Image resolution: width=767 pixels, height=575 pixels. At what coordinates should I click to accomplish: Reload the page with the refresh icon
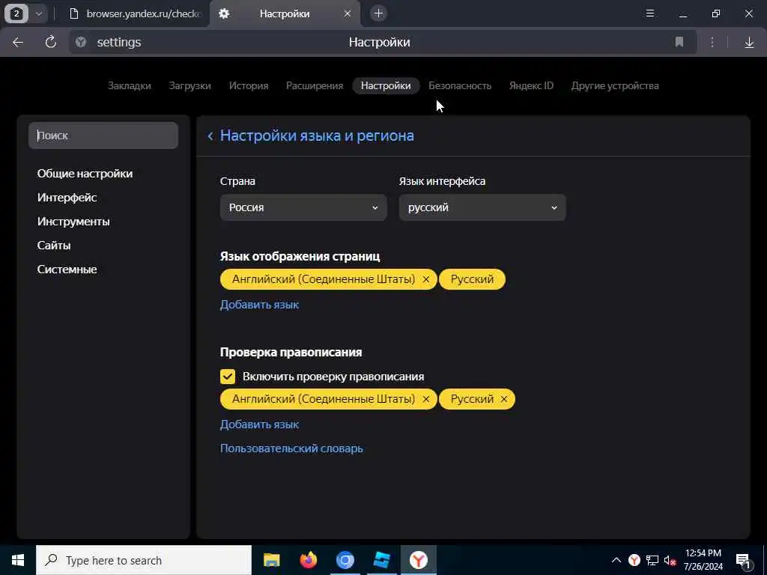(50, 43)
